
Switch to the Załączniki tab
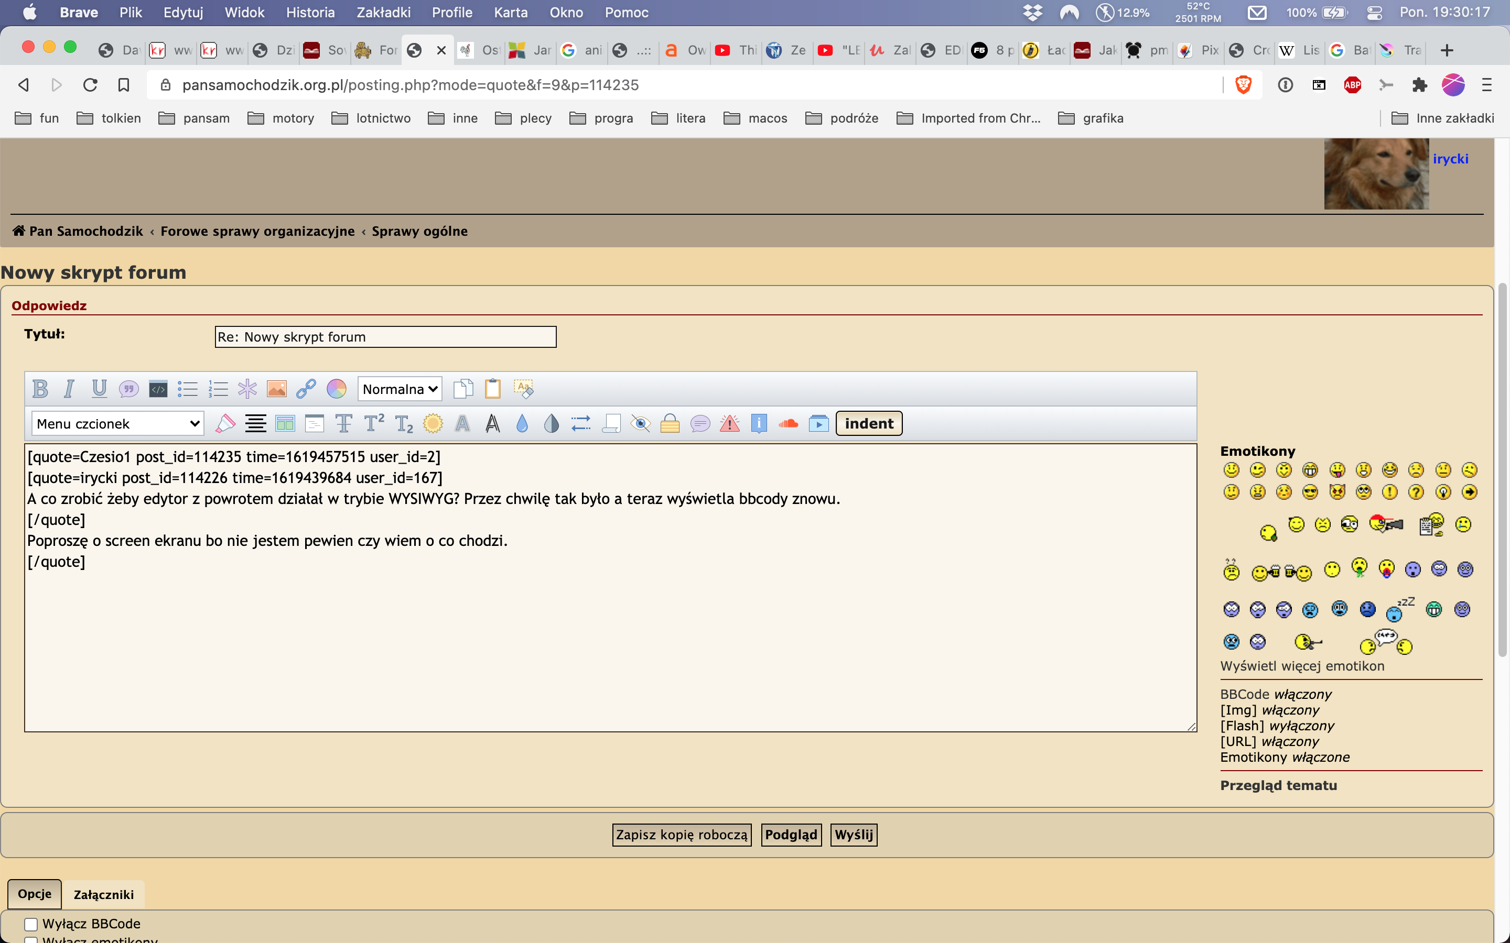click(x=104, y=894)
